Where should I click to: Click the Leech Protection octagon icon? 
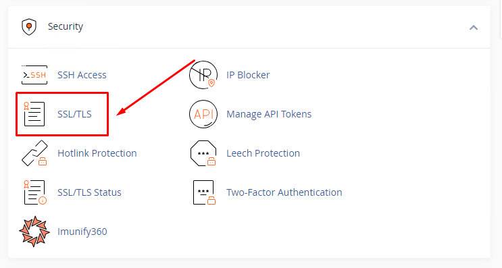tap(203, 153)
